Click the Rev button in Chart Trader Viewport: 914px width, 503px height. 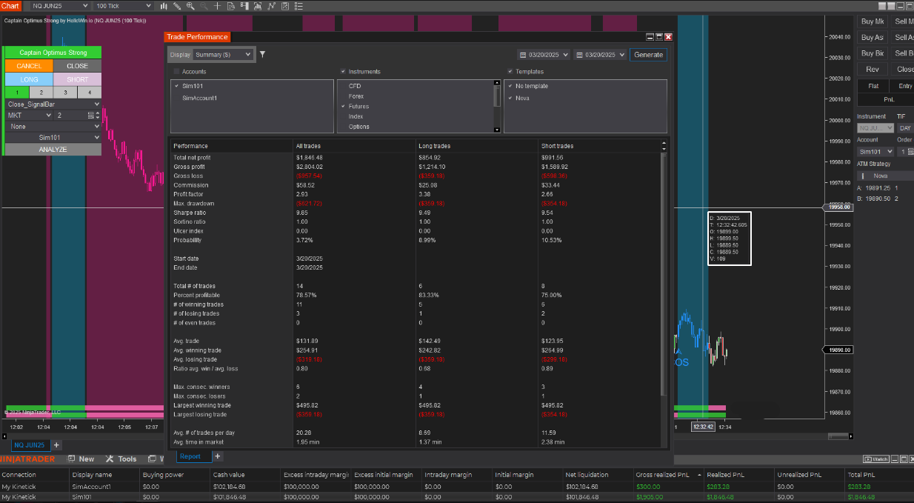point(873,70)
